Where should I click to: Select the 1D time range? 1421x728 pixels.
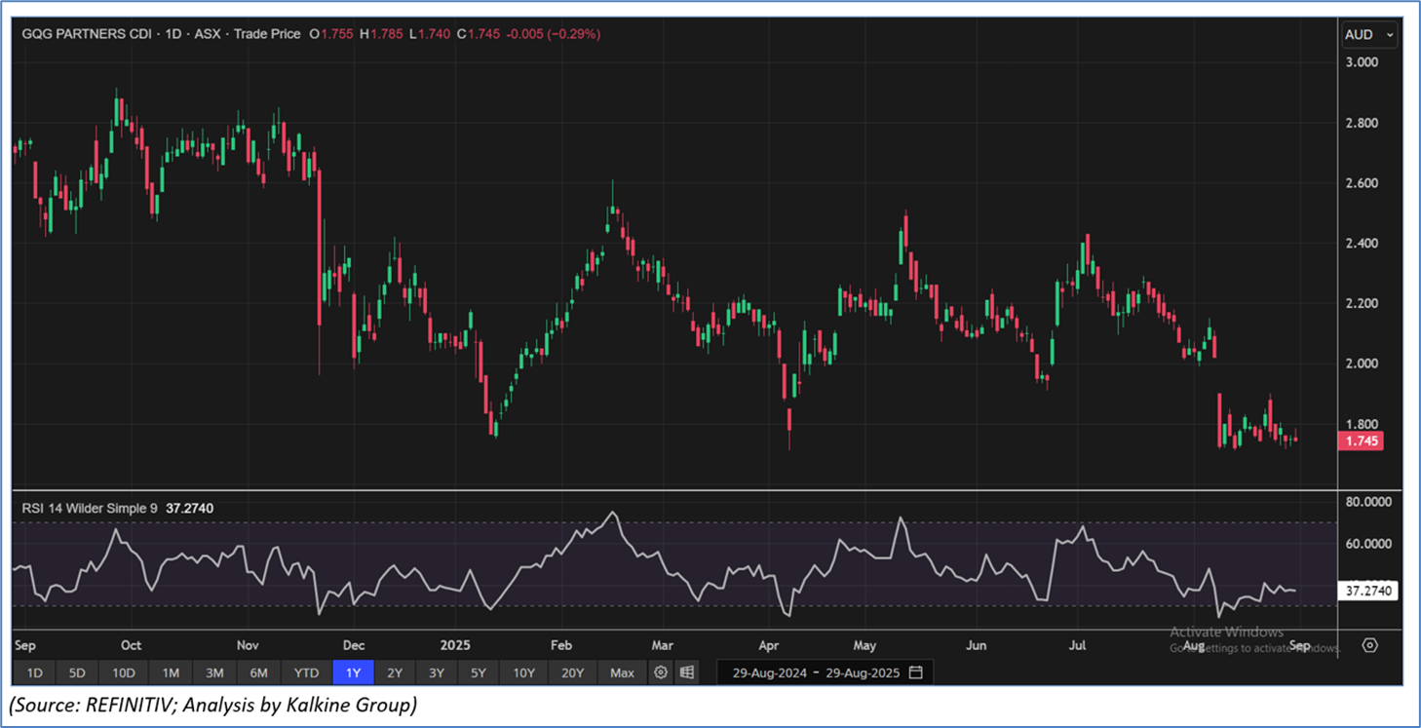pos(34,672)
